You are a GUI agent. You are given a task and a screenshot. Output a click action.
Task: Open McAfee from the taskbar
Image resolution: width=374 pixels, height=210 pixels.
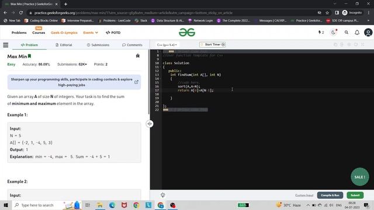tap(124, 205)
